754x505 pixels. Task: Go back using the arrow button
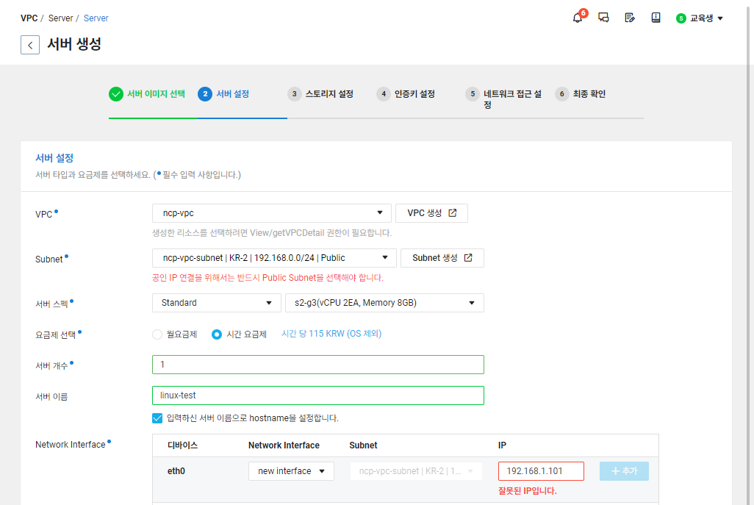tap(30, 46)
